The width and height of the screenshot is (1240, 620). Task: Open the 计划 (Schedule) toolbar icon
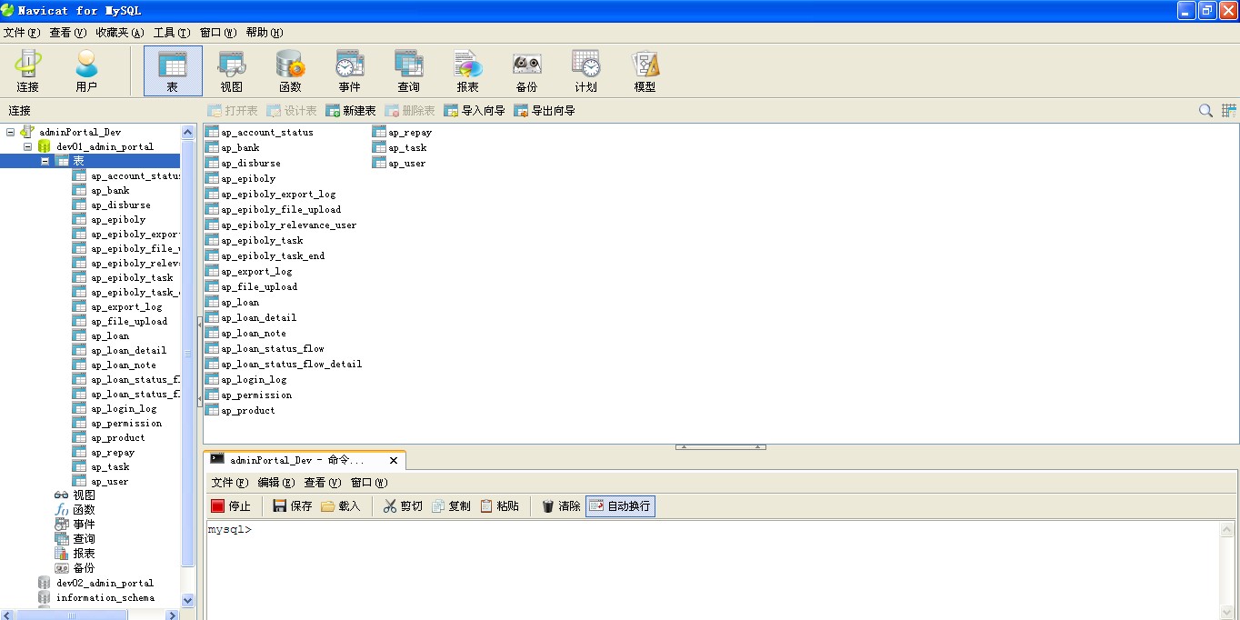(585, 71)
